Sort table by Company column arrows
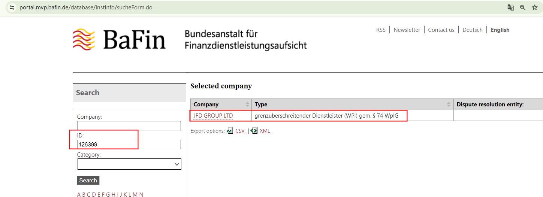The height and width of the screenshot is (197, 543). pyautogui.click(x=247, y=104)
